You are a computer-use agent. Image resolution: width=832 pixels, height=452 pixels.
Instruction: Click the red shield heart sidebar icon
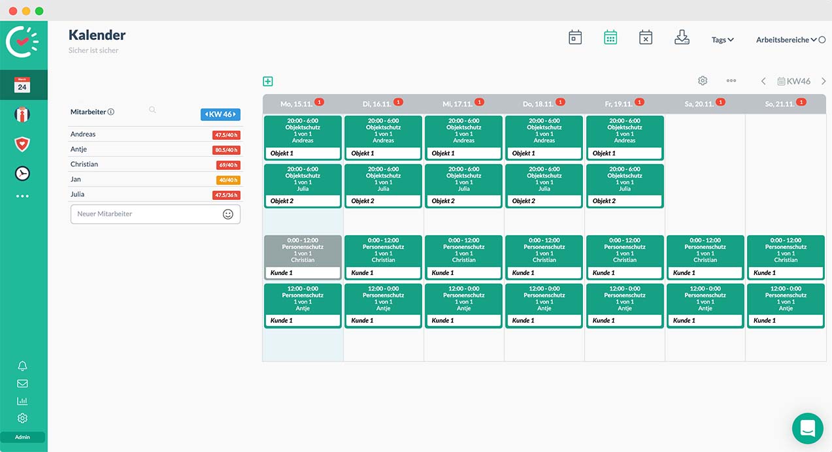(22, 144)
